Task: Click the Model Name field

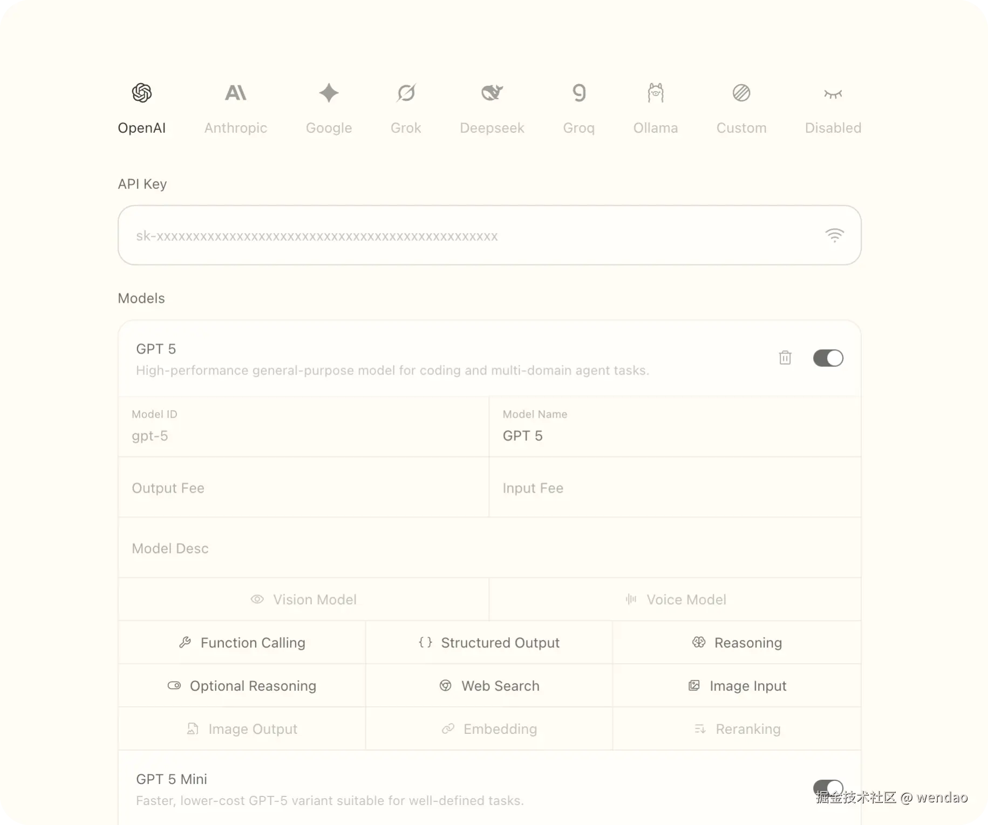Action: coord(674,435)
